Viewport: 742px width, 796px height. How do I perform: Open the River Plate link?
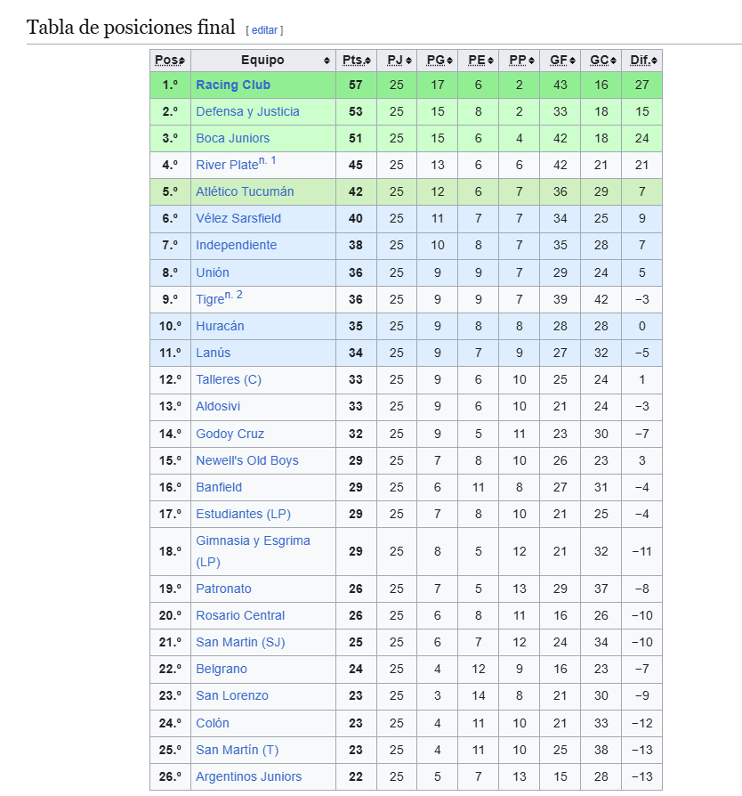coord(227,165)
